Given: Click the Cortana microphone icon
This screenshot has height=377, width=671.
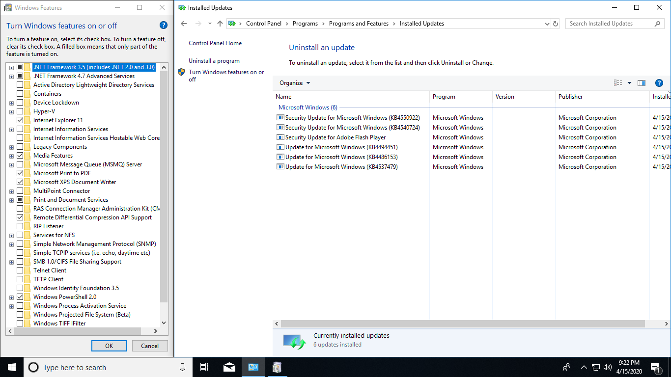Looking at the screenshot, I should click(x=183, y=367).
